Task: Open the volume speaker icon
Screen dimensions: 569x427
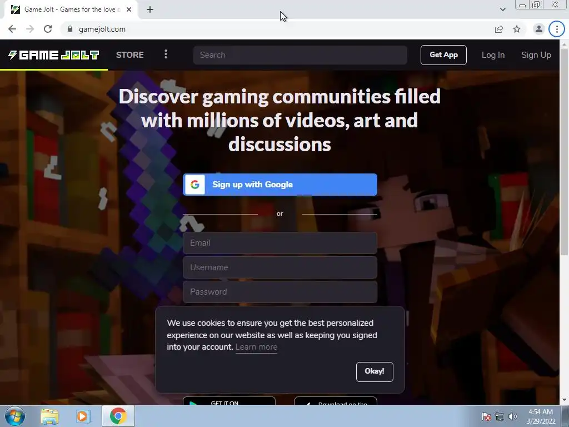Action: [x=512, y=416]
